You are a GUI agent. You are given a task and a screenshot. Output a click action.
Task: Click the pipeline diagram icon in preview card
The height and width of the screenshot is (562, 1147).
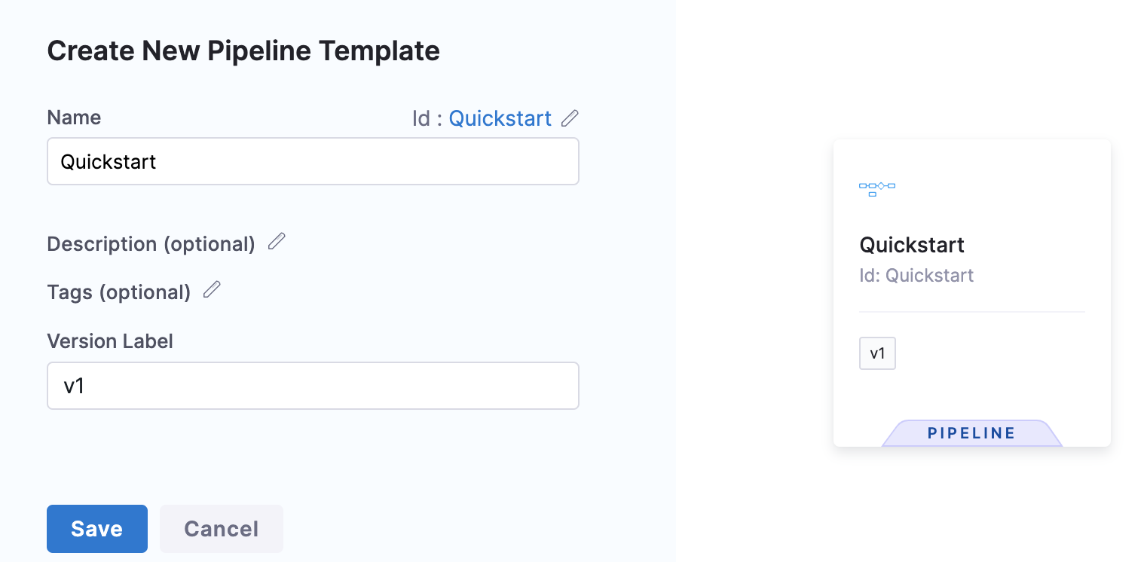pyautogui.click(x=876, y=188)
